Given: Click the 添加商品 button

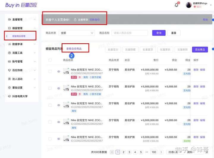Looking at the screenshot, I should pyautogui.click(x=200, y=50).
